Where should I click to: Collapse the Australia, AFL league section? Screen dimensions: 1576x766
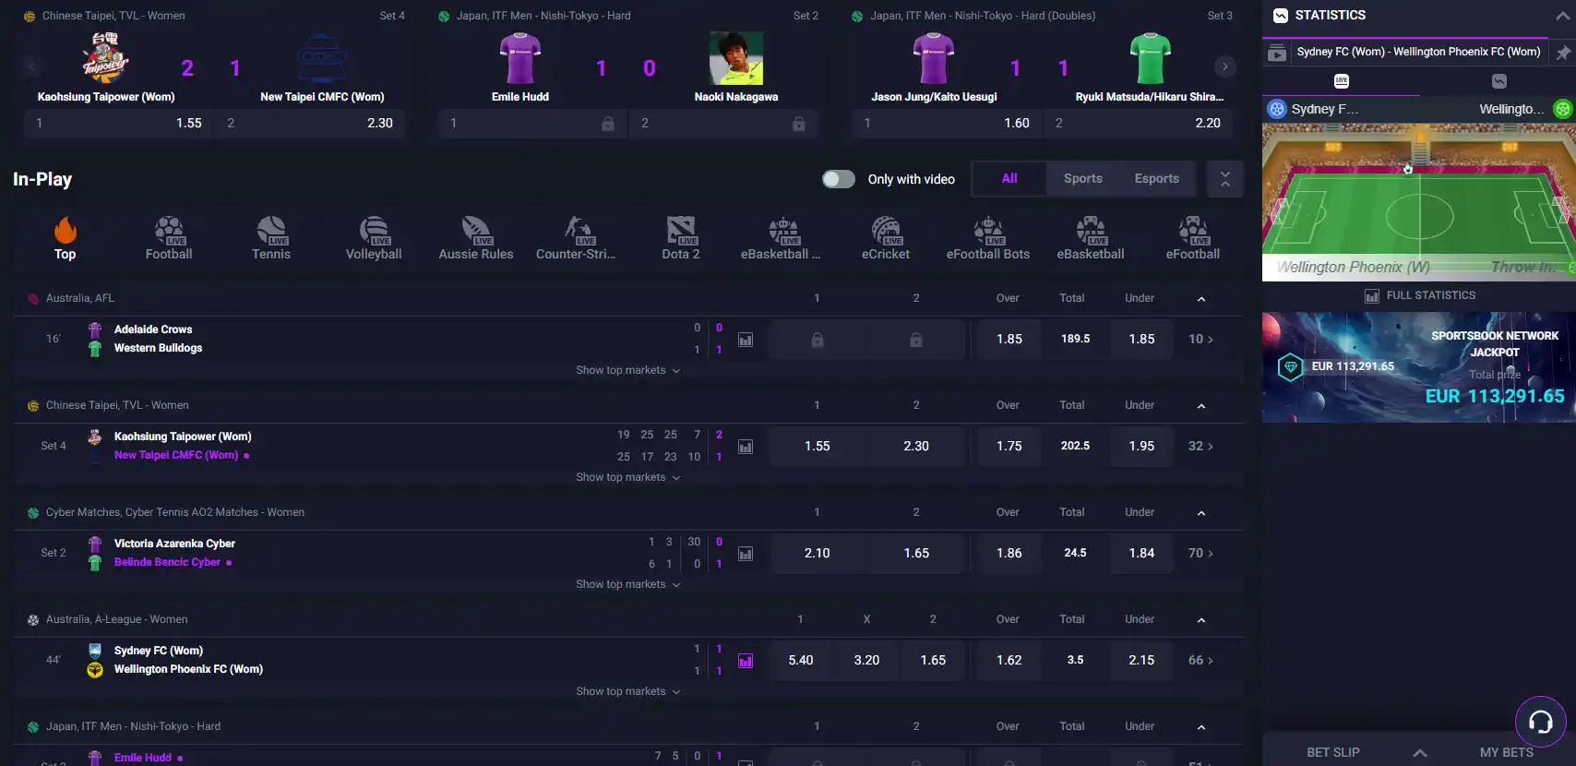1201,299
